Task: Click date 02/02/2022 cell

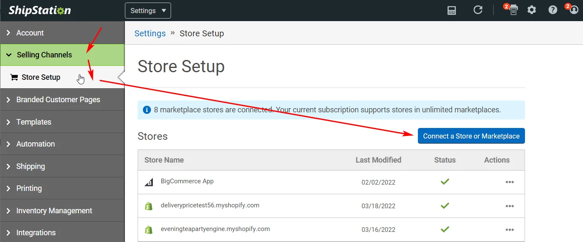Action: [379, 182]
